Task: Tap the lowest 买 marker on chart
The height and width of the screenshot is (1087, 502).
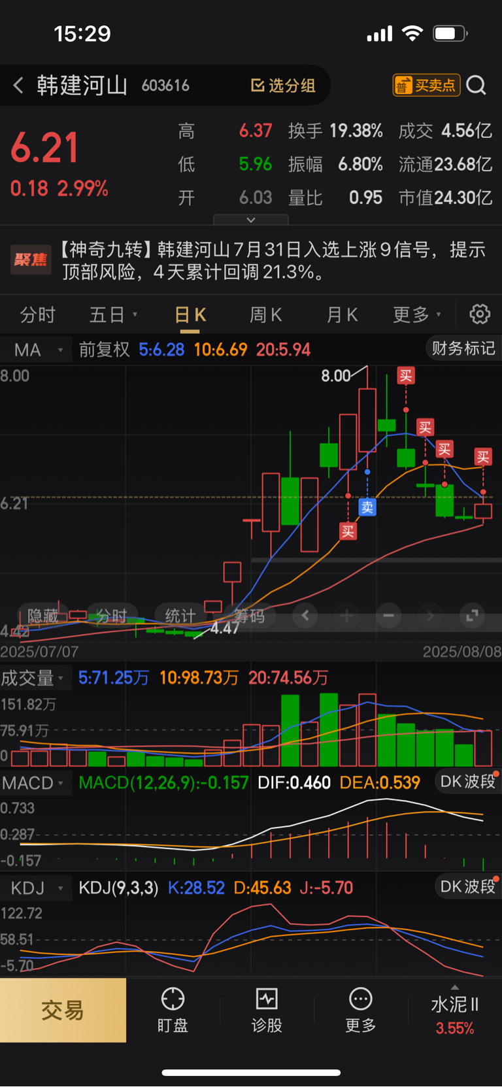Action: (348, 531)
